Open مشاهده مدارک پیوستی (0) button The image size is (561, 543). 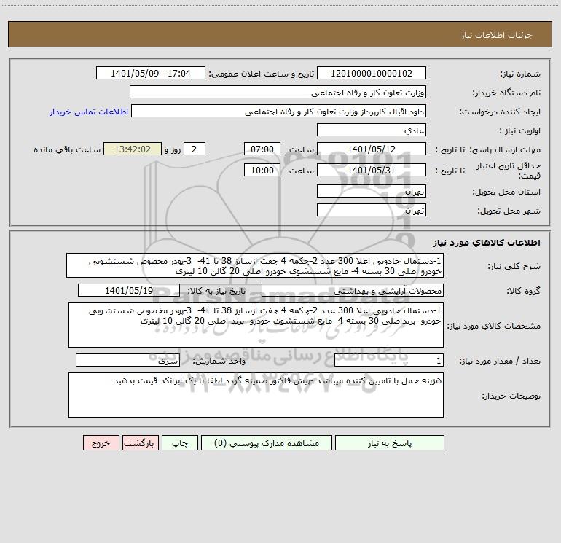point(267,443)
